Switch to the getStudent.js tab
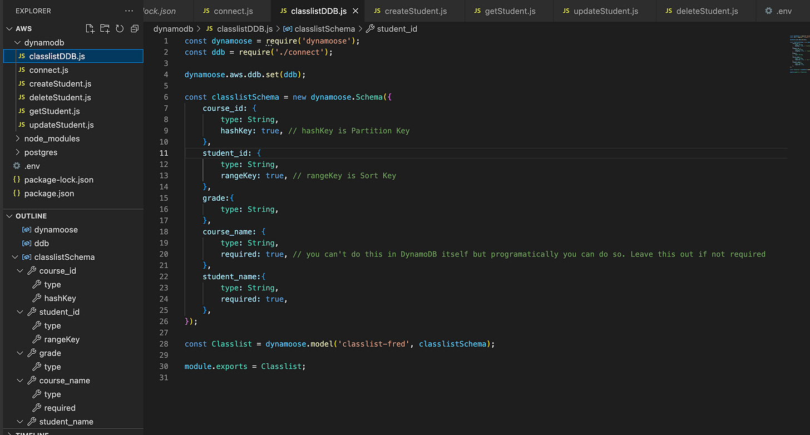The height and width of the screenshot is (435, 810). pos(509,11)
